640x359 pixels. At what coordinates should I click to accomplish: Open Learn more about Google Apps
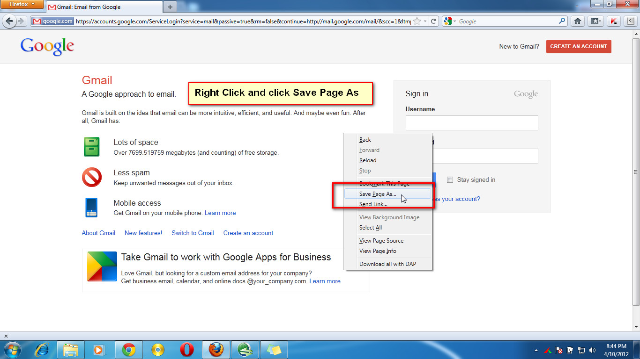[x=325, y=281]
